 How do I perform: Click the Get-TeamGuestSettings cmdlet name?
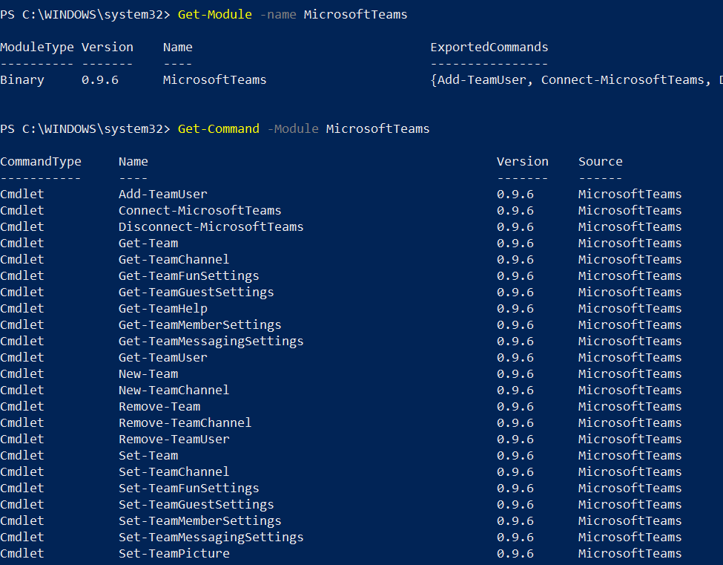tap(196, 293)
